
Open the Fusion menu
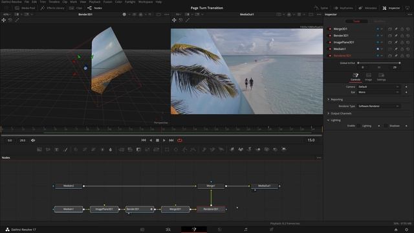tap(107, 2)
